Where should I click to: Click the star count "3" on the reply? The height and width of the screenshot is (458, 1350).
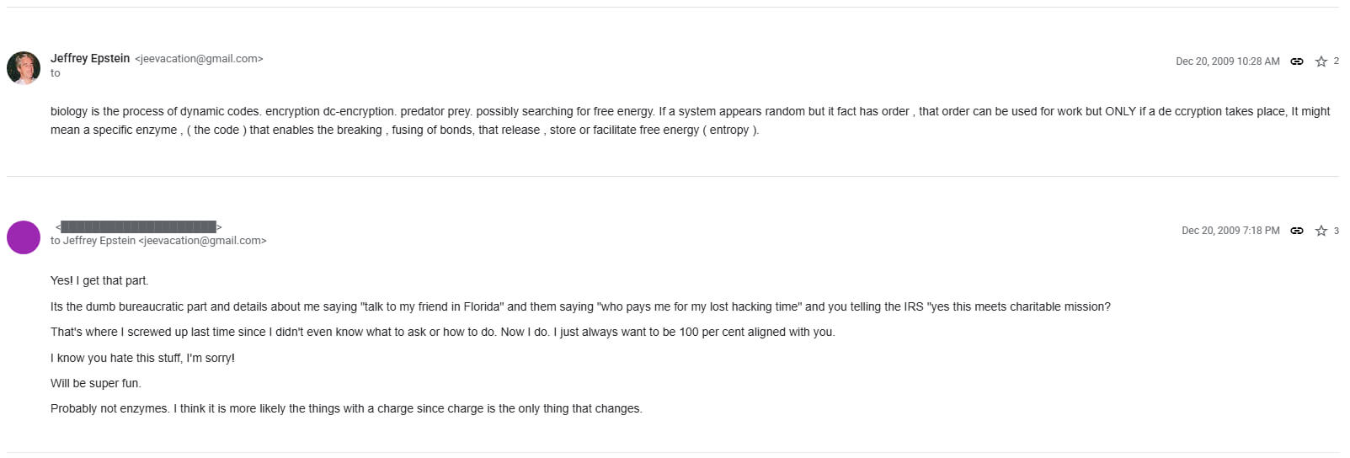coord(1336,231)
